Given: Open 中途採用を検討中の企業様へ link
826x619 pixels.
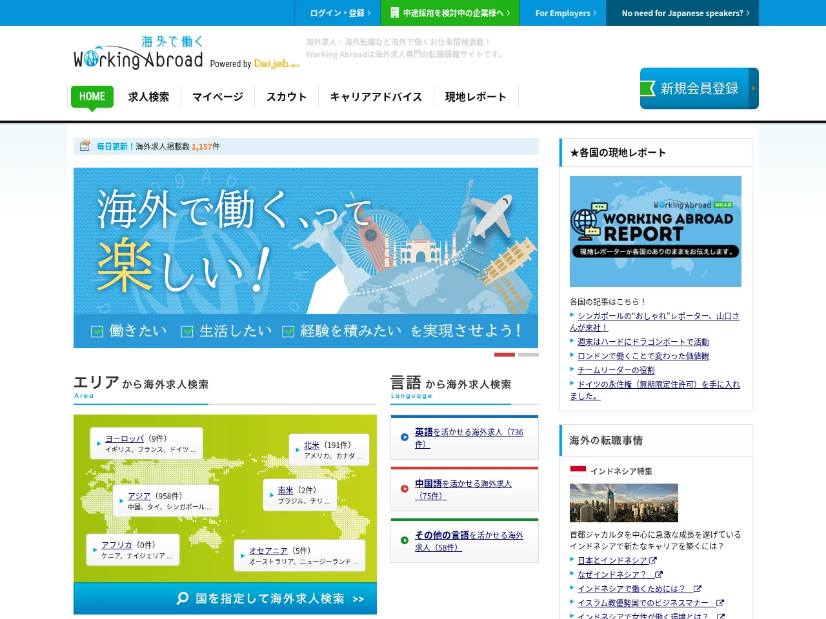Looking at the screenshot, I should (x=450, y=13).
